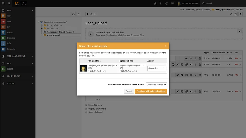Delete the PDF file via trash icon

tap(200, 91)
